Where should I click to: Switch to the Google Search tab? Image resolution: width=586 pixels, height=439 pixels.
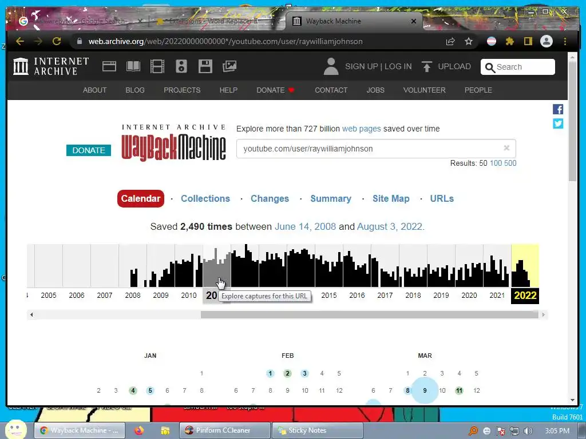[80, 21]
